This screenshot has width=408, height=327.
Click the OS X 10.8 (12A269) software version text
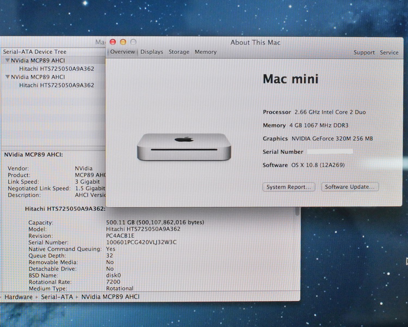click(318, 165)
